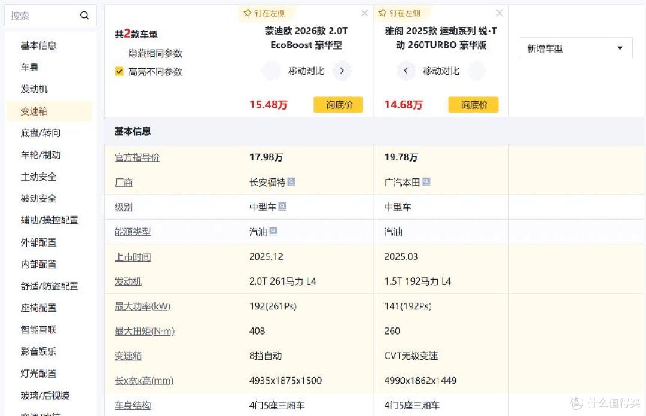
Task: Click disabled left arrow under 蒙迪欧
Action: click(271, 71)
